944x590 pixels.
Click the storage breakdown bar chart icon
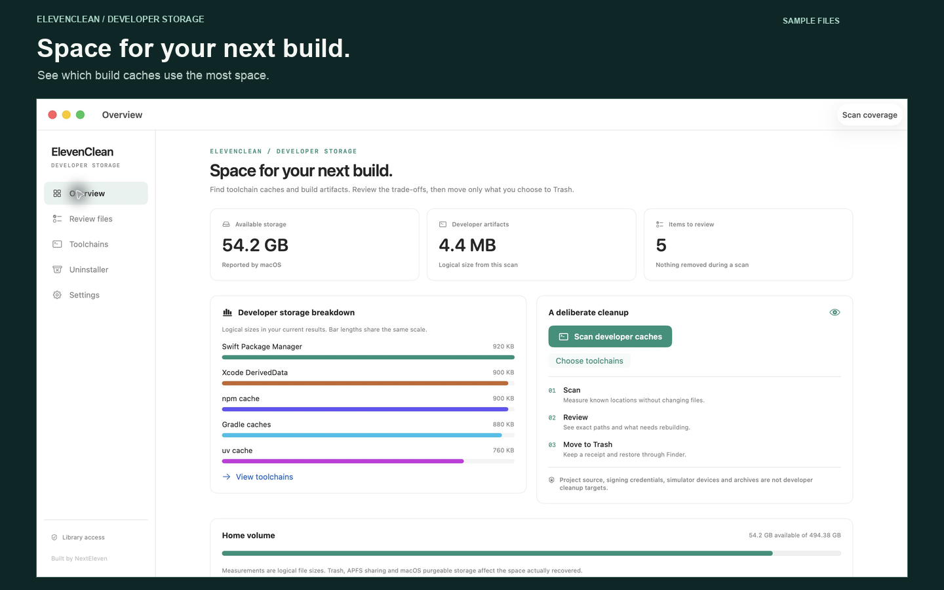coord(227,313)
